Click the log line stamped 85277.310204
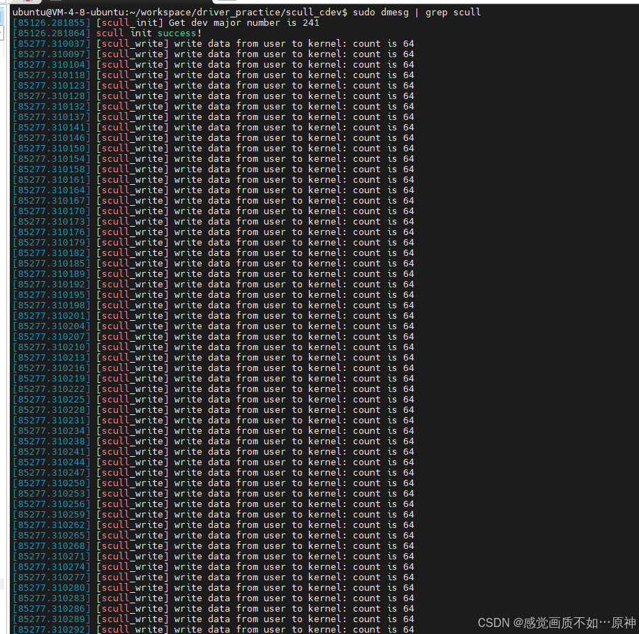Image resolution: width=639 pixels, height=634 pixels. coord(213,326)
